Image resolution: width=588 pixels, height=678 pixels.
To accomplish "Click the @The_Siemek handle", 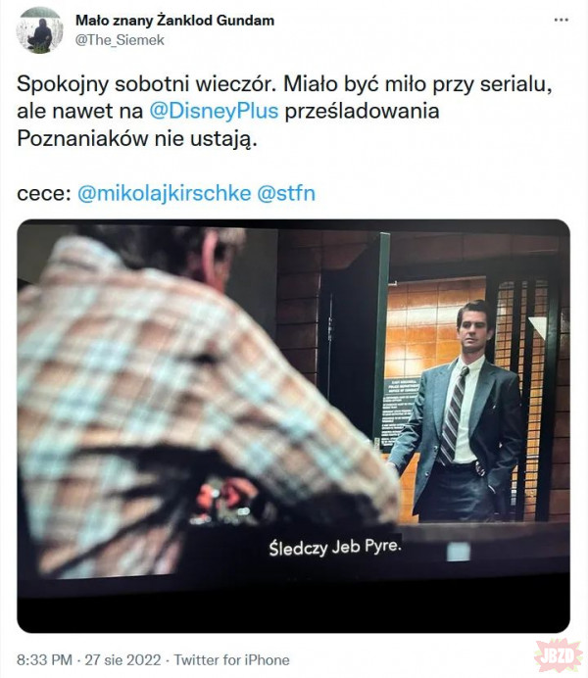I will click(x=120, y=40).
